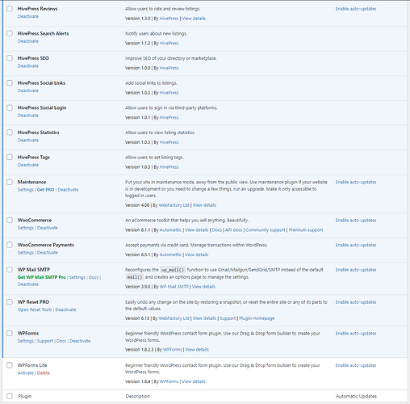Screen dimensions: 410x404
Task: Deactivate HivePress Search Alerts
Action: (28, 41)
